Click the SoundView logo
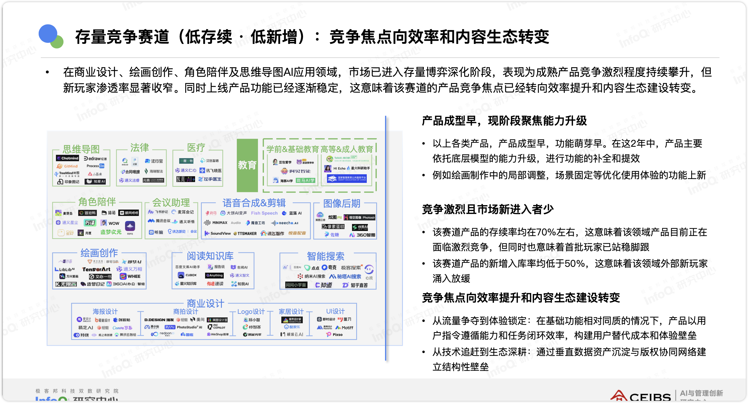This screenshot has height=403, width=748. coord(218,233)
